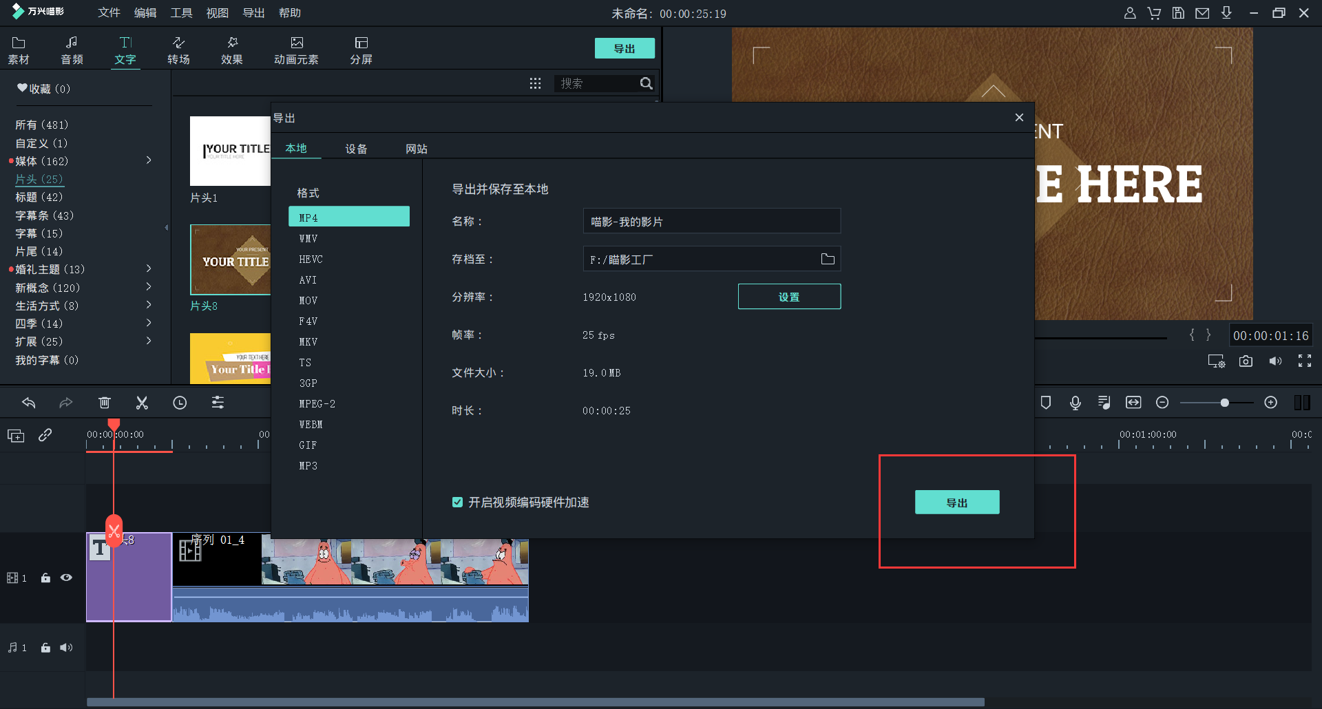Toggle lock on audio track 1
The width and height of the screenshot is (1322, 709).
[x=45, y=648]
